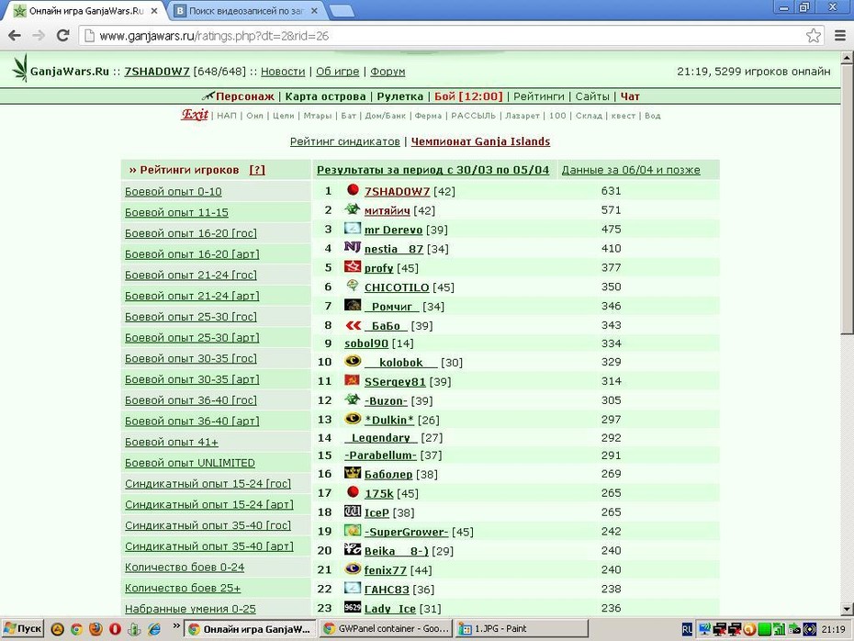
Task: Click syndicate icon next to 7SHADOW7
Action: point(353,189)
